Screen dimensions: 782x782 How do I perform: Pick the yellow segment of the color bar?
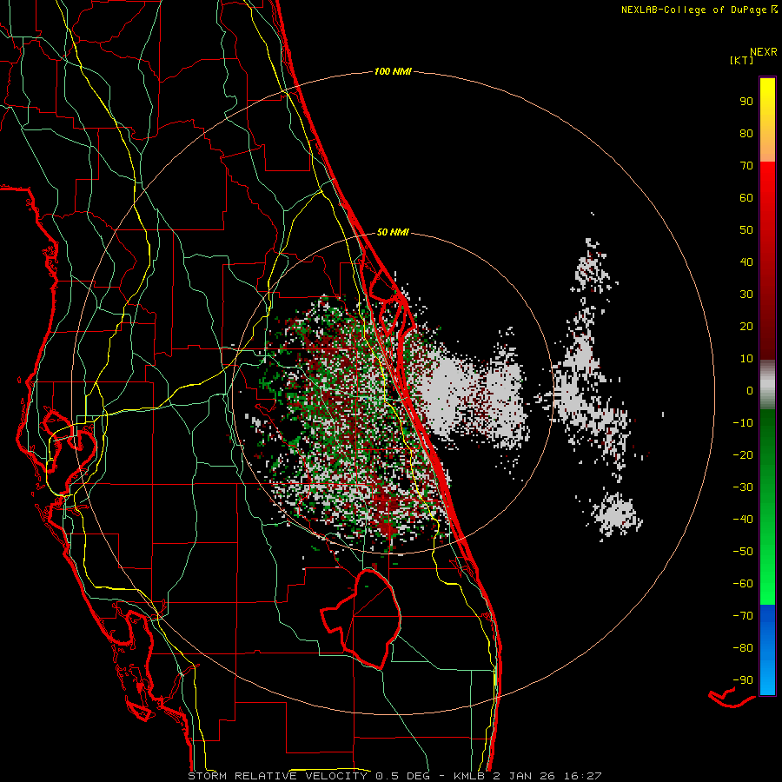point(767,120)
